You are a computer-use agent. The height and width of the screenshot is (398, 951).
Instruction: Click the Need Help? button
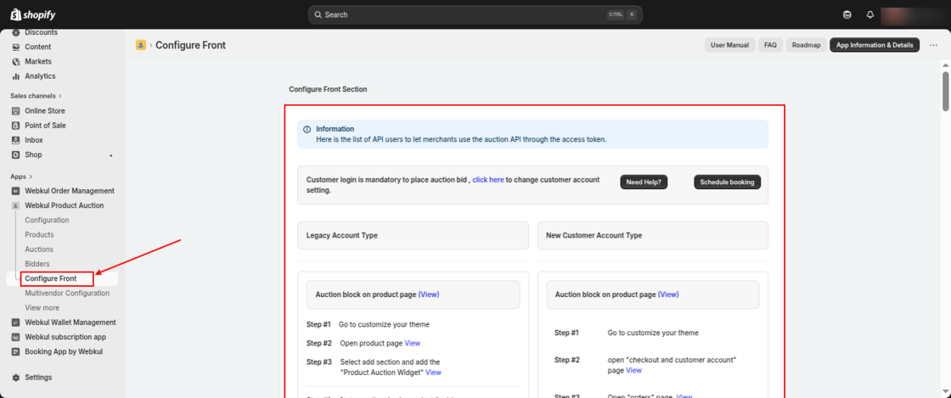(644, 182)
